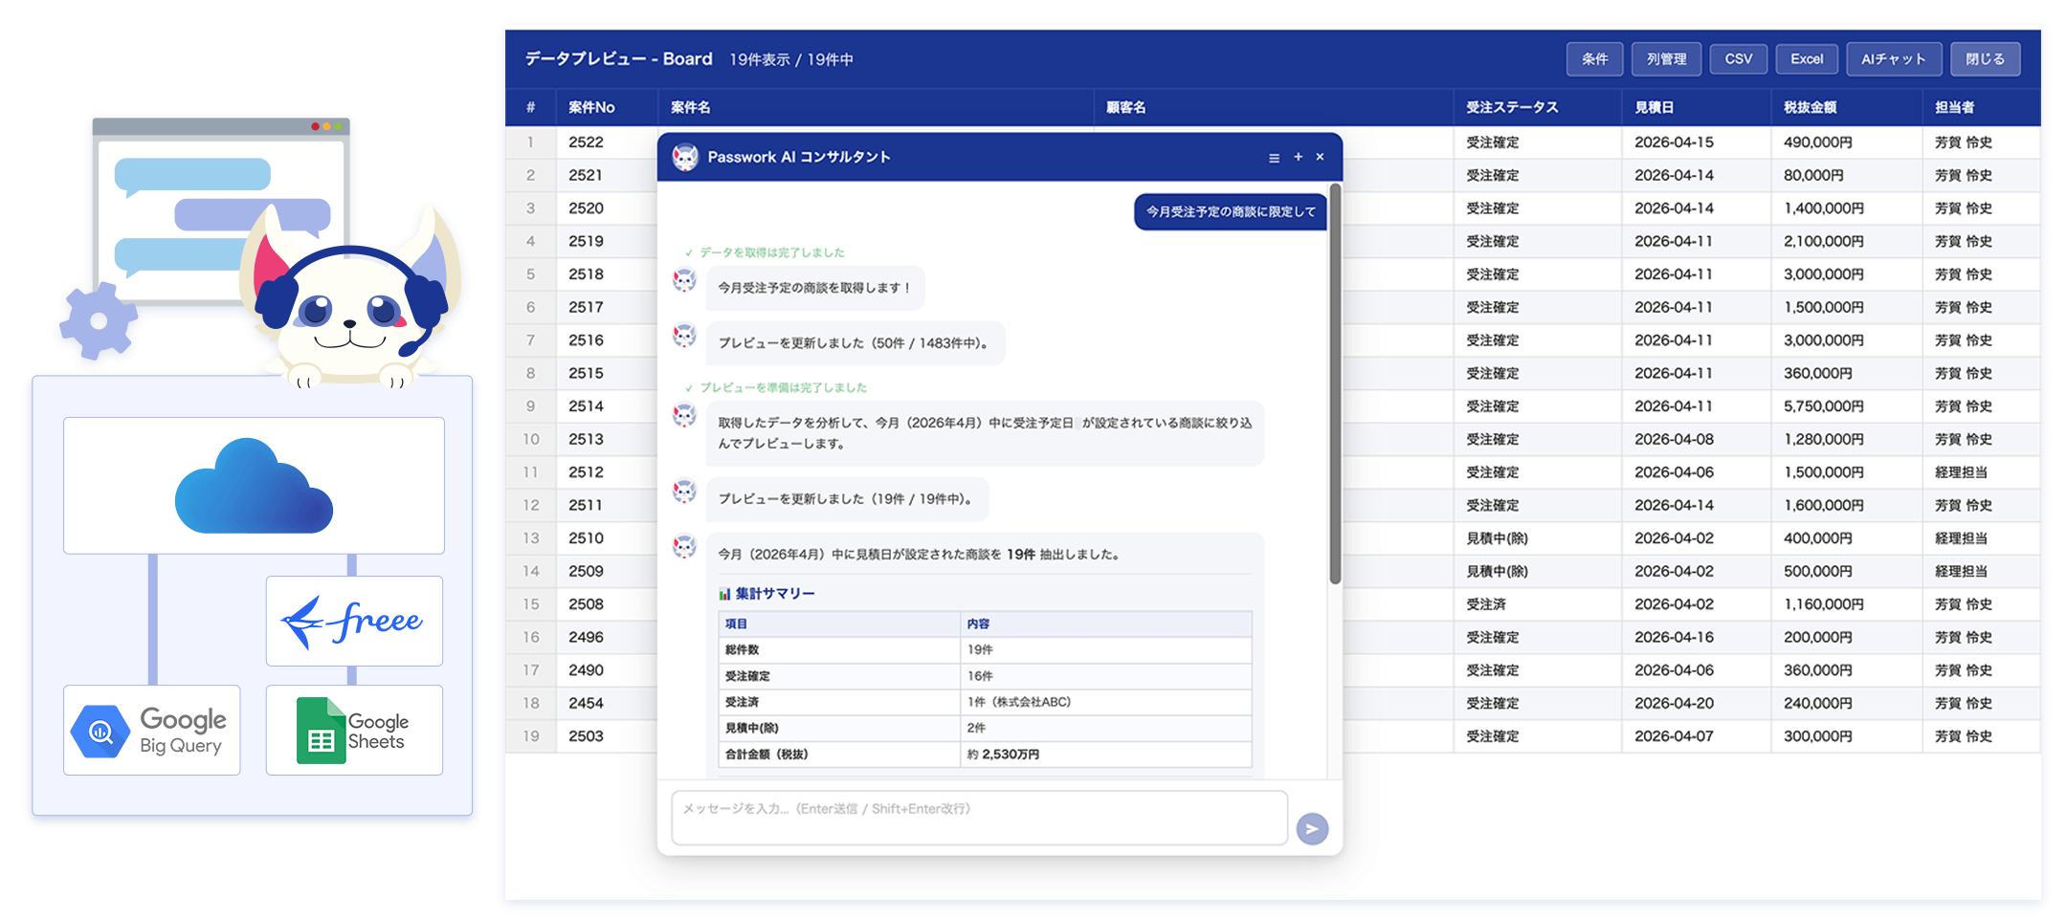Export data with the CSV button

(x=1738, y=59)
